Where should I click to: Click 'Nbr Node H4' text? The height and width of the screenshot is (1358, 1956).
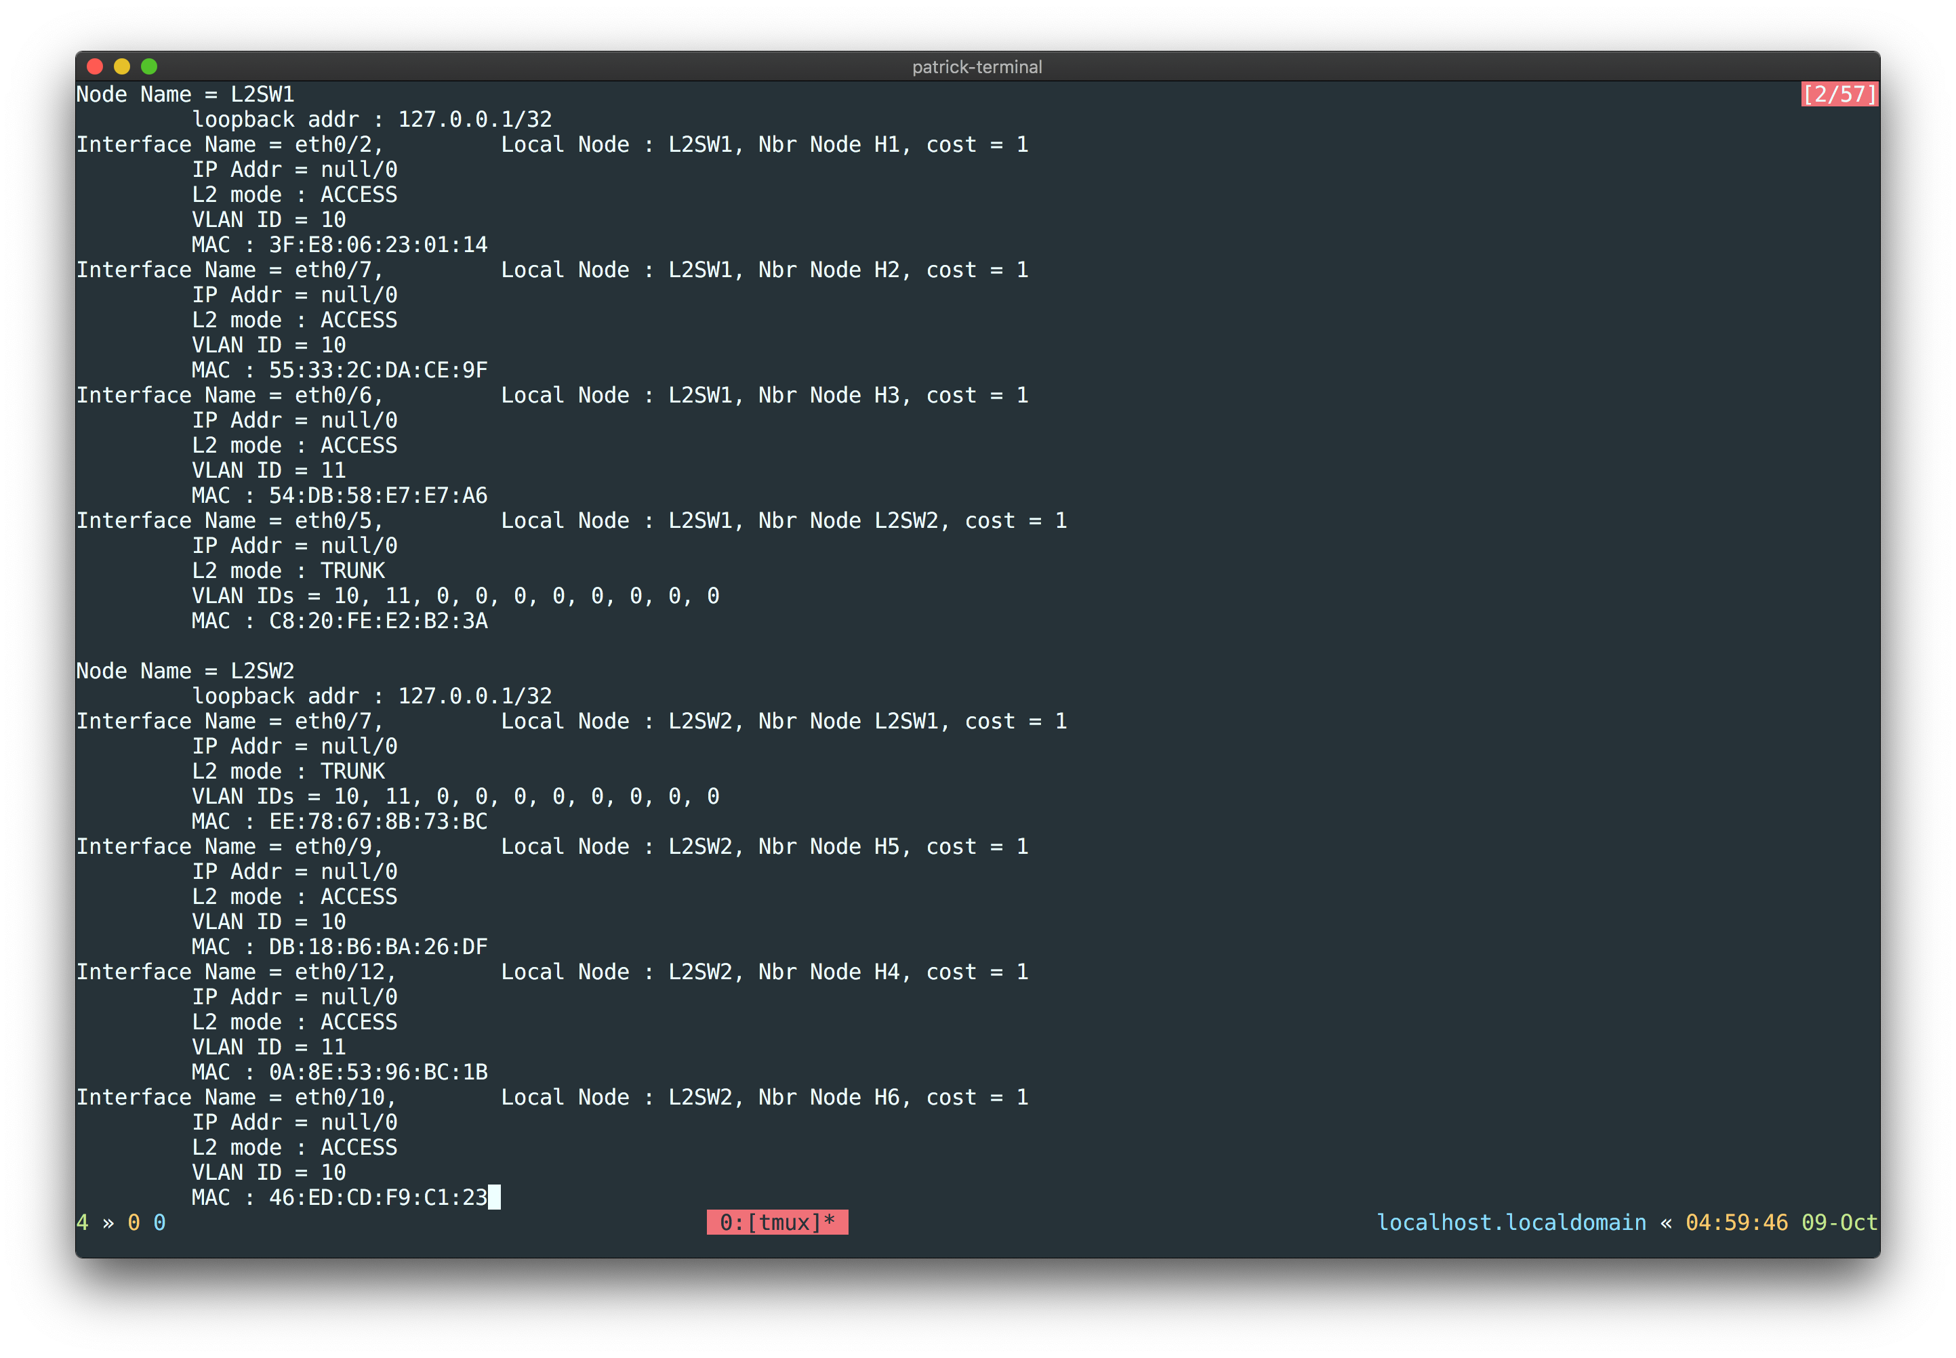[x=829, y=972]
